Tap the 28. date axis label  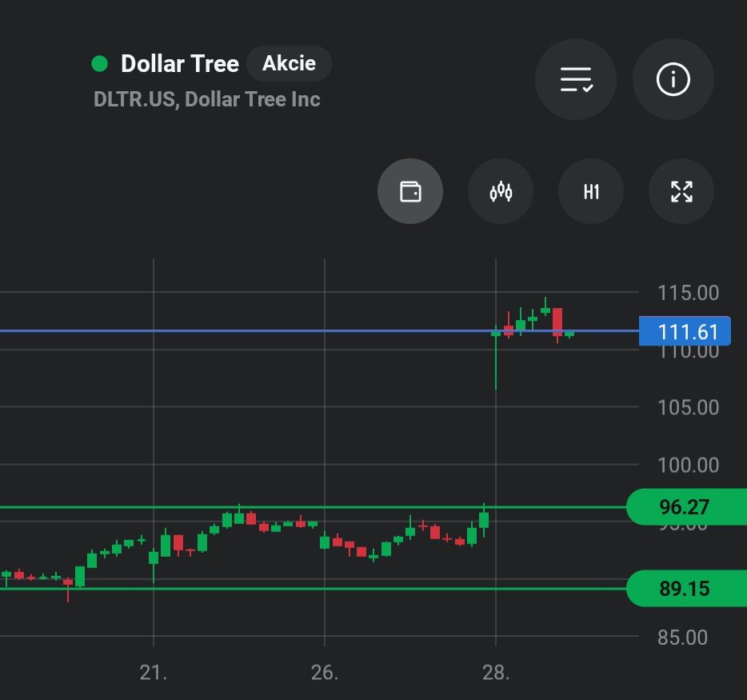coord(495,673)
